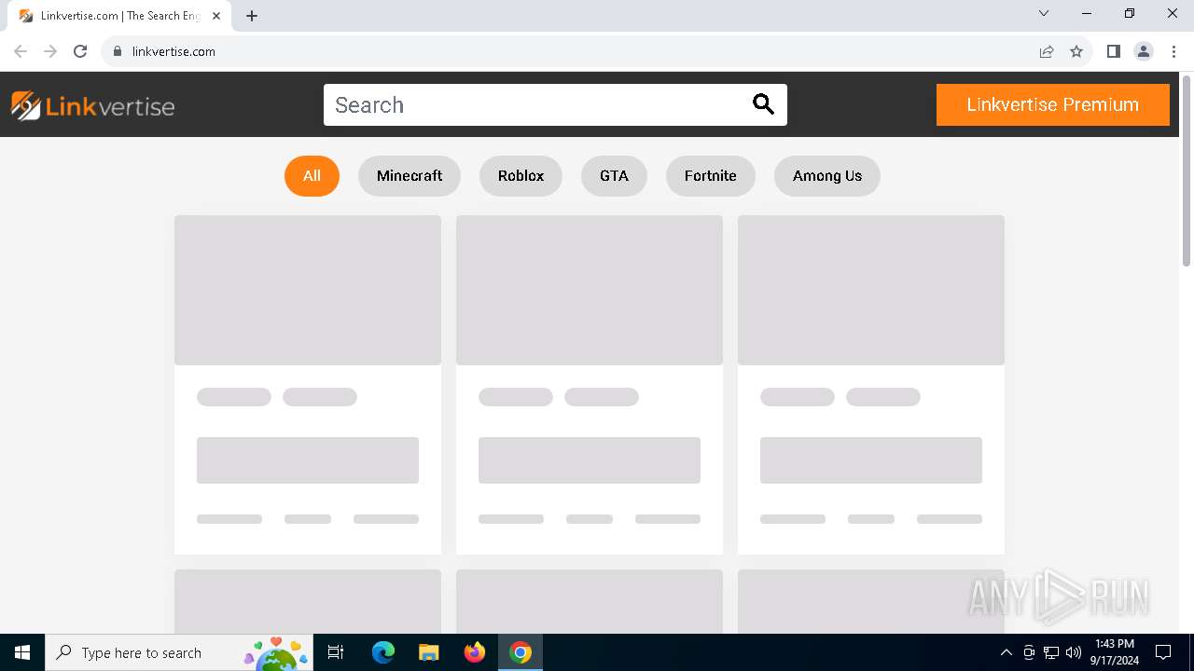The height and width of the screenshot is (671, 1194).
Task: Click the search magnifier icon
Action: coord(763,104)
